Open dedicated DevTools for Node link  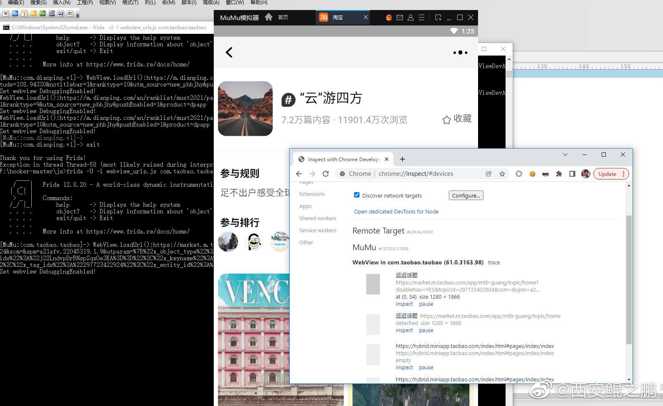[x=396, y=212]
